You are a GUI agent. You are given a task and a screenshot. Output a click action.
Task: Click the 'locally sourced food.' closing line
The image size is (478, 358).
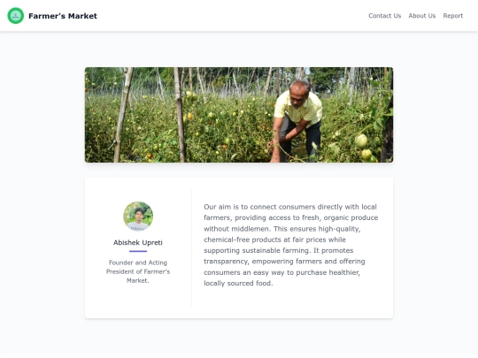pyautogui.click(x=238, y=283)
